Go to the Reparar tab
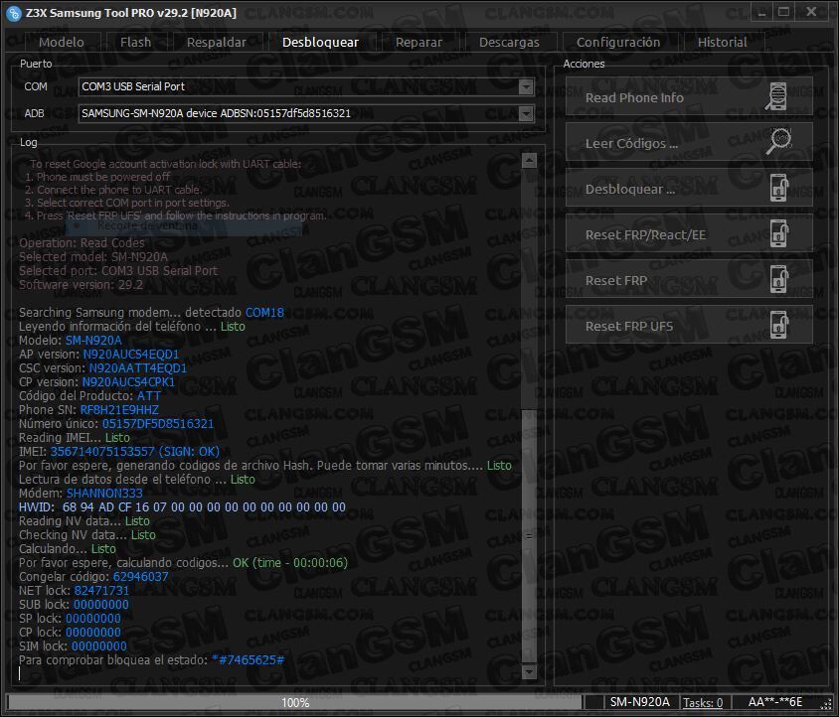 (x=419, y=43)
